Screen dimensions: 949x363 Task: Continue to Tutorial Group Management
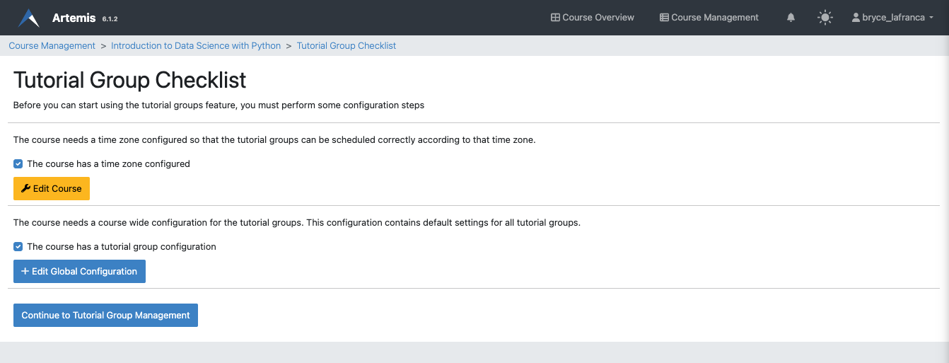tap(105, 316)
